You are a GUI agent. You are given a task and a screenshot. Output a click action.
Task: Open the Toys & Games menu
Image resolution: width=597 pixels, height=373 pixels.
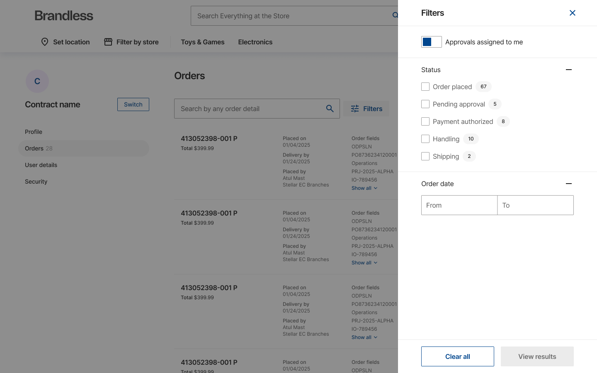pos(202,42)
